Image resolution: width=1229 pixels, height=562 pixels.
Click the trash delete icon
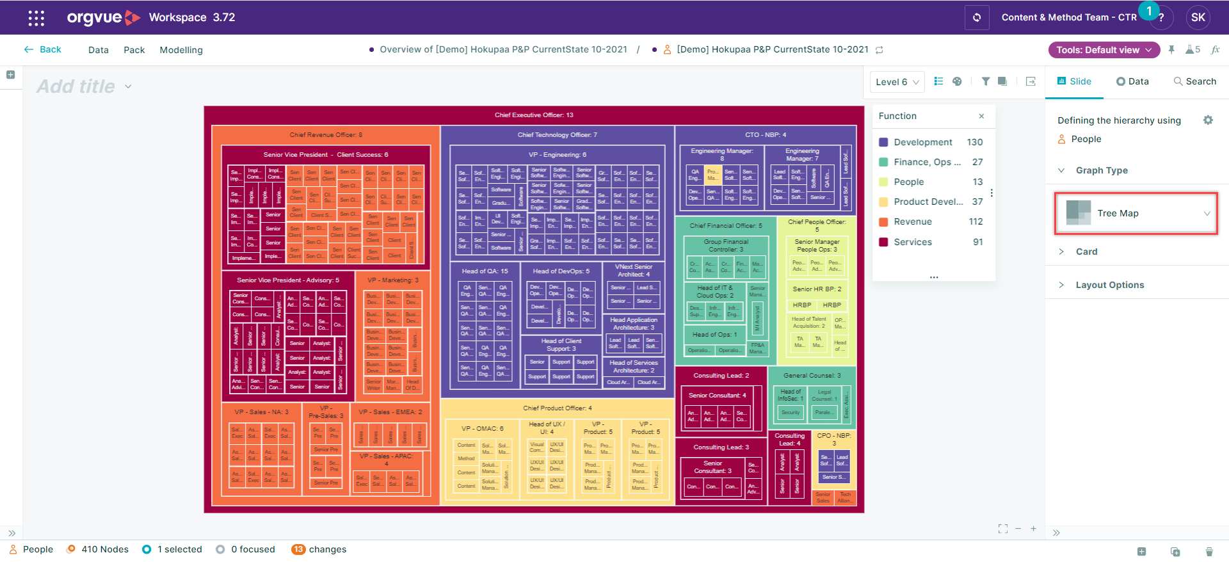coord(1209,551)
